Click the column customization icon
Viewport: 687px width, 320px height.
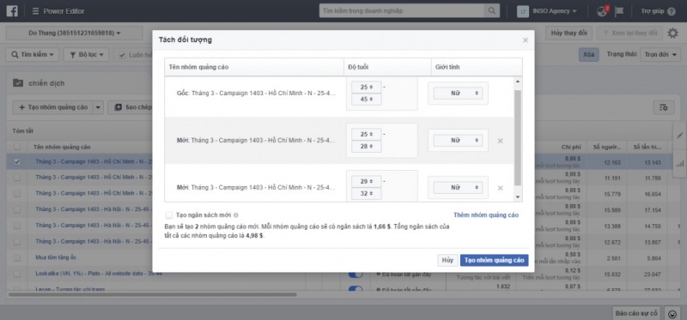663,107
